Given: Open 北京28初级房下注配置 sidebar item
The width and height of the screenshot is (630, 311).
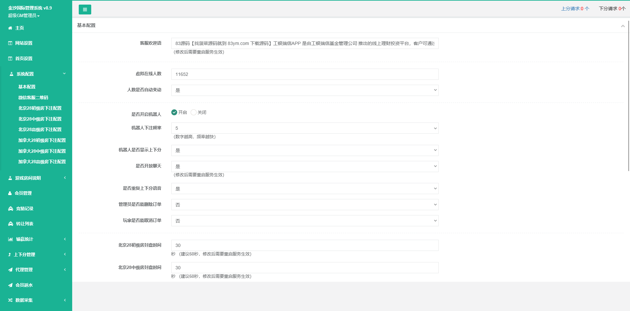Looking at the screenshot, I should (40, 108).
